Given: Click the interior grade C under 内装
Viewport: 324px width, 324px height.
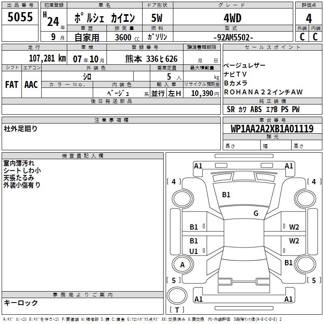Looking at the screenshot, I should pos(315,37).
